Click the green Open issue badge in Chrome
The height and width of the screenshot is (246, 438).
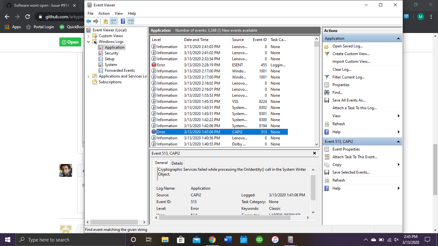pos(70,42)
